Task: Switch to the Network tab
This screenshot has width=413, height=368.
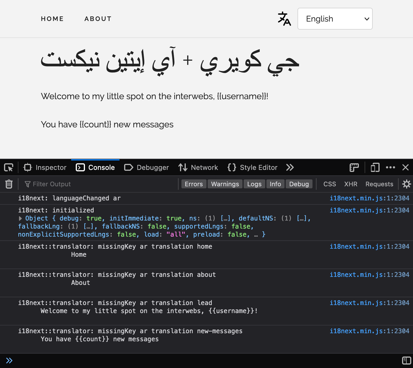Action: pos(198,167)
